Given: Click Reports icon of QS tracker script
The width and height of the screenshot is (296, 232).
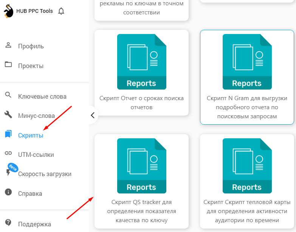Looking at the screenshot, I should click(142, 166).
